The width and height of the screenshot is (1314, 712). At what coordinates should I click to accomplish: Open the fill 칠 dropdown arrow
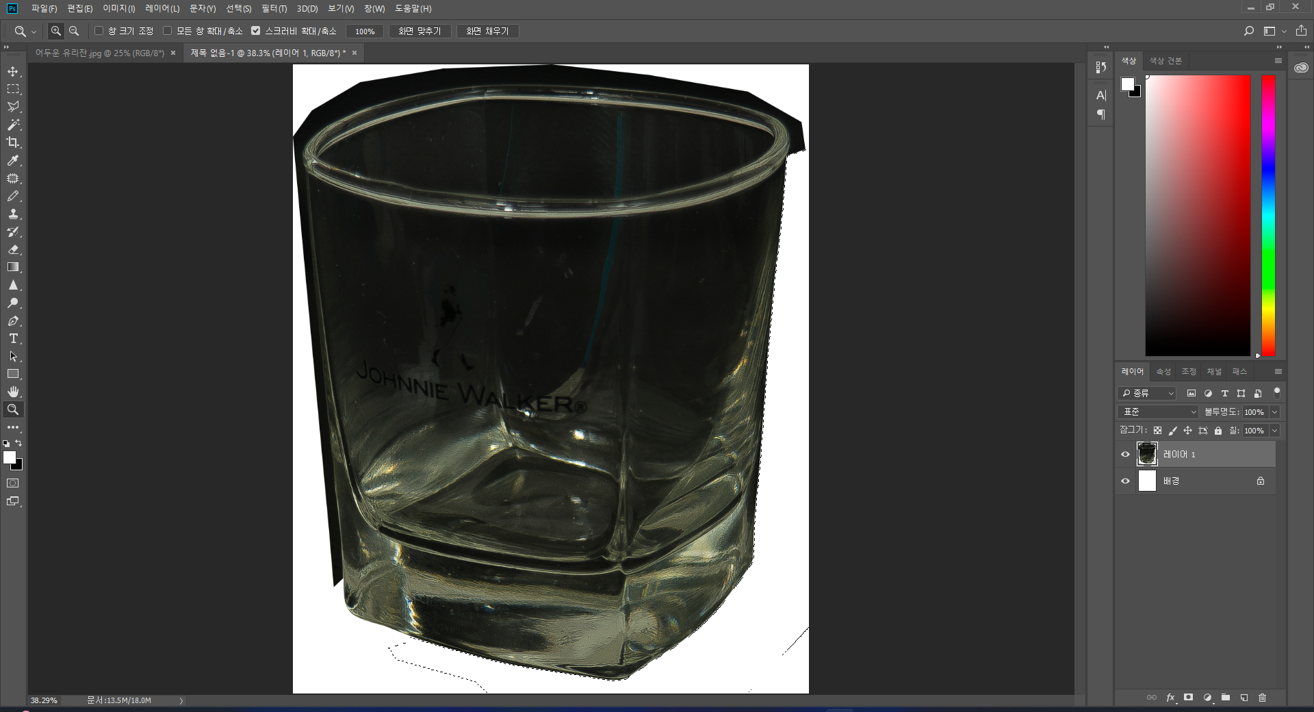1274,431
